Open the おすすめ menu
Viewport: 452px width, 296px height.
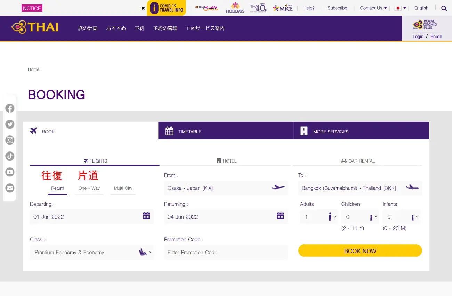116,28
